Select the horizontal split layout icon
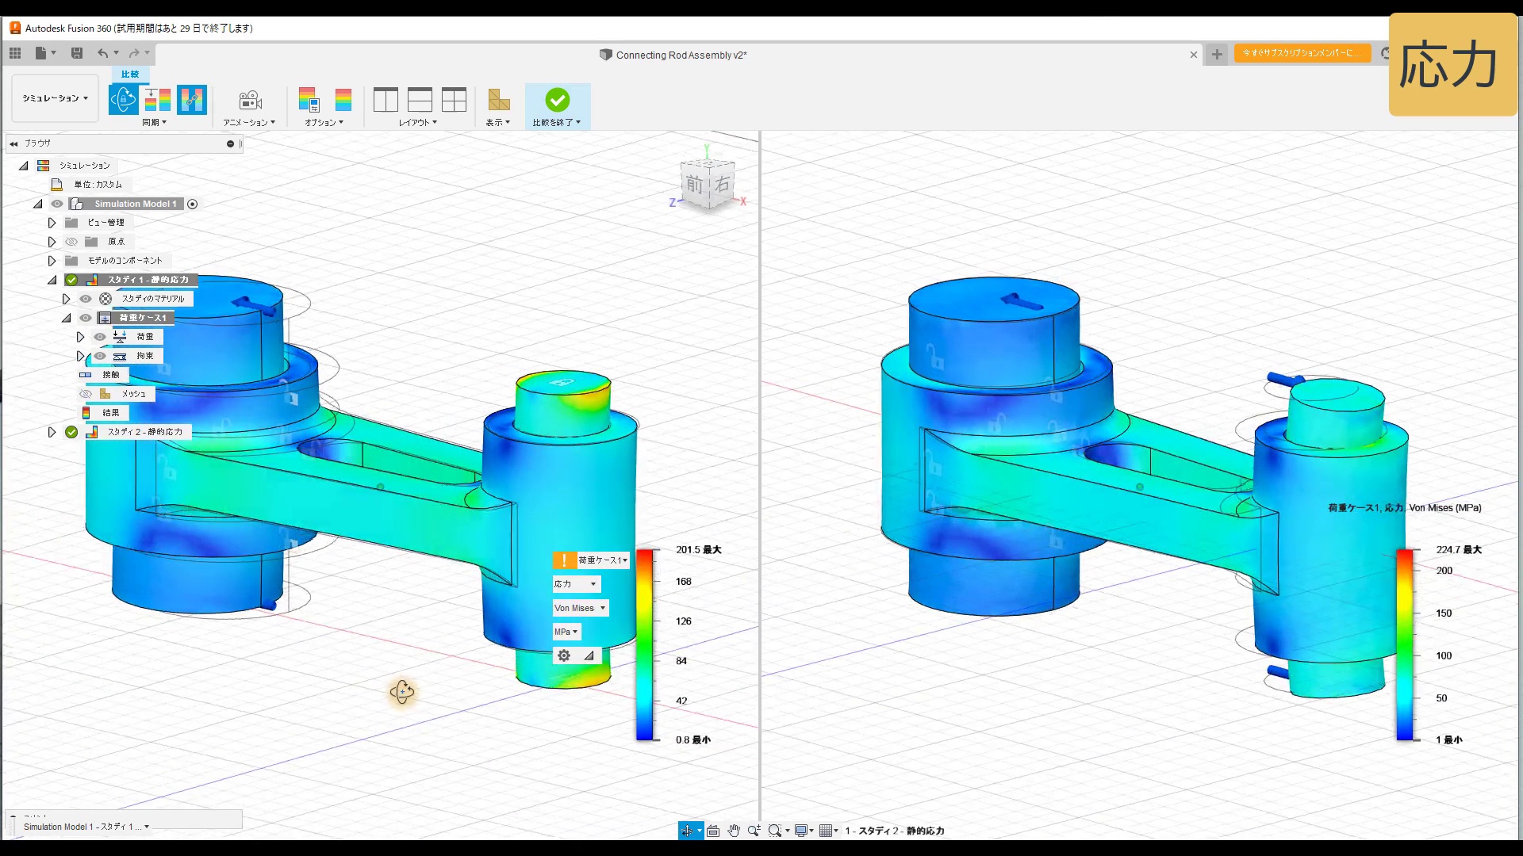The image size is (1523, 856). tap(420, 100)
